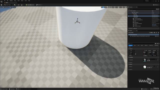
Task: Click the Lit view mode button
Action: (11, 7)
